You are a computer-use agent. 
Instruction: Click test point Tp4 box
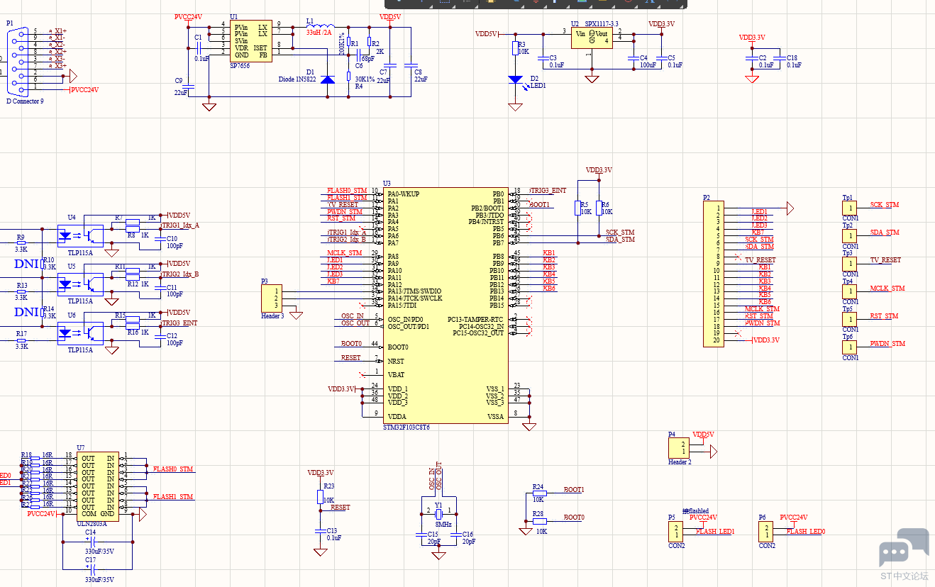(848, 291)
